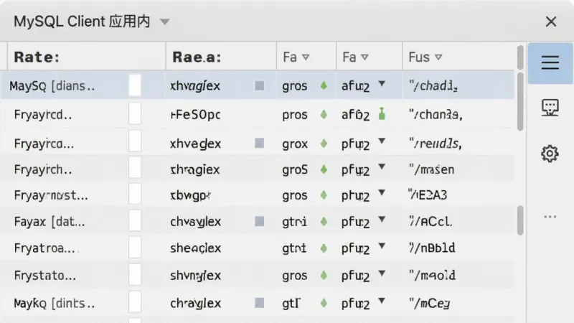Click green diamond icon in Fryayrcd row
574x323 pixels.
[324, 115]
